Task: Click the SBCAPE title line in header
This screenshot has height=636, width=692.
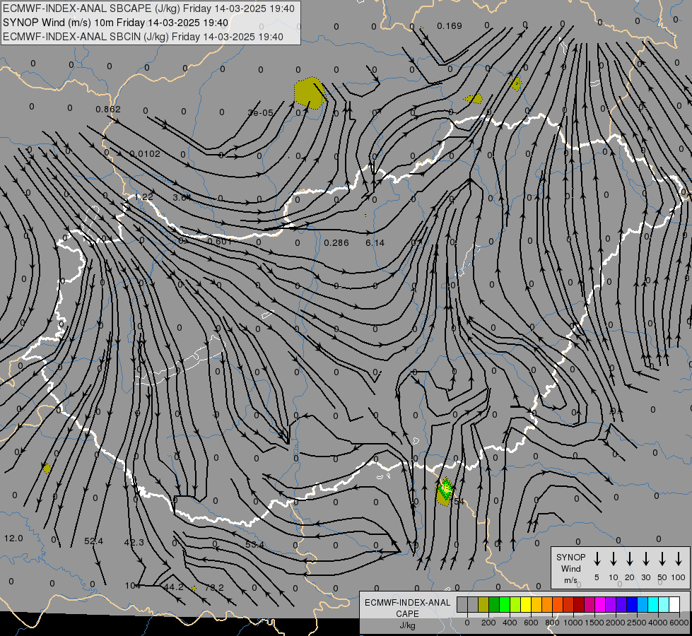Action: tap(148, 8)
